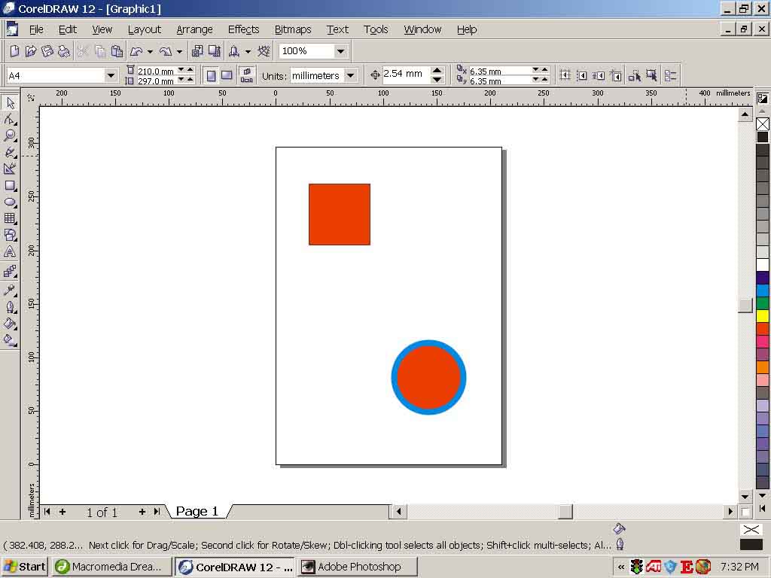The height and width of the screenshot is (578, 771).
Task: Switch page orientation to Landscape
Action: pos(227,76)
